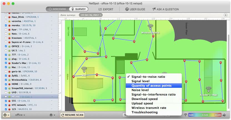Screen dimensions: 231x120
Task: Uncheck the ZyXEL network checkbox
Action: tap(6, 76)
